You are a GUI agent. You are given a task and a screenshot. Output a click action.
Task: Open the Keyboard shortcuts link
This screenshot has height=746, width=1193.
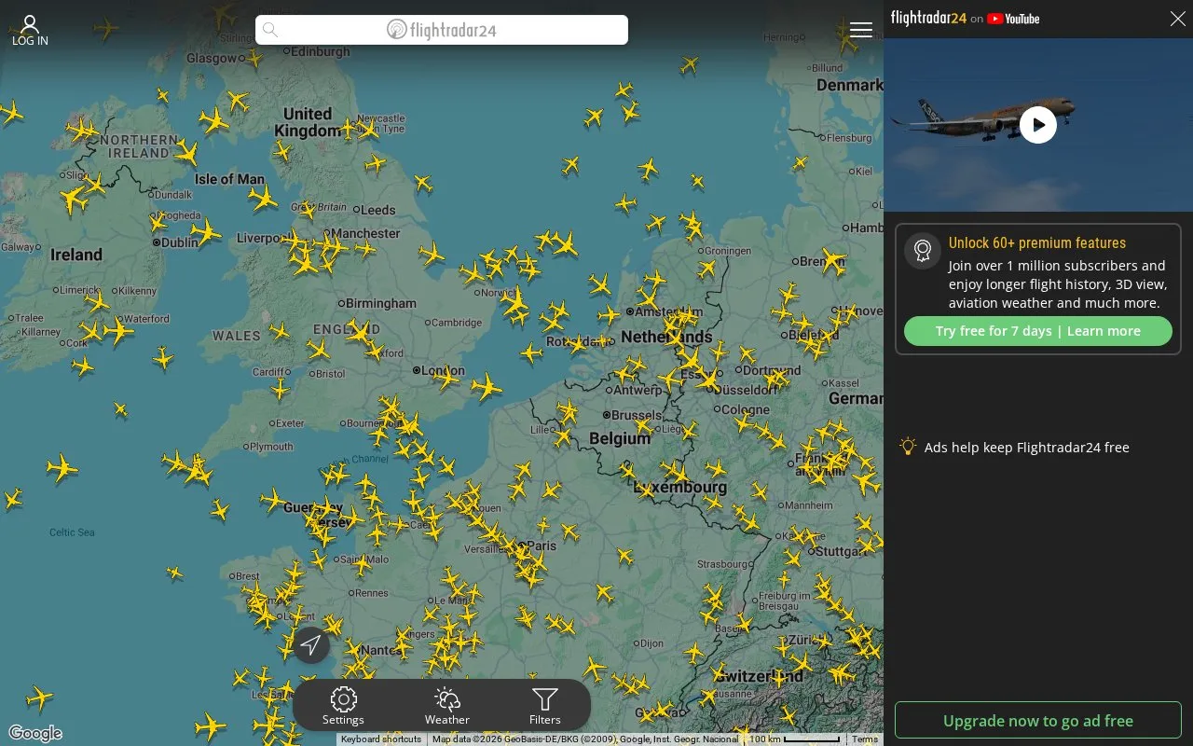[381, 739]
